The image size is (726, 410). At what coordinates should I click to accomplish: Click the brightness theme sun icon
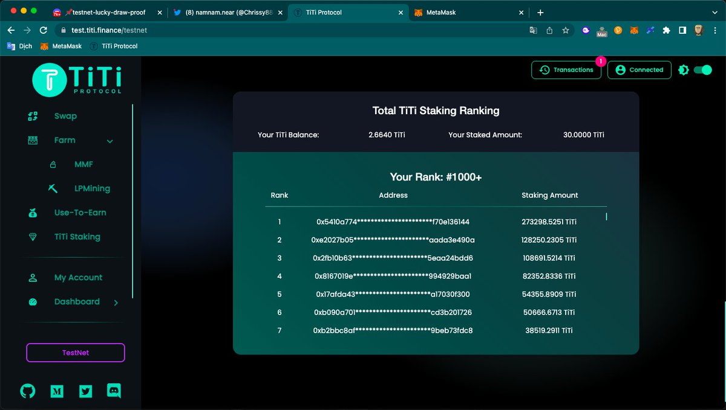[x=684, y=70]
